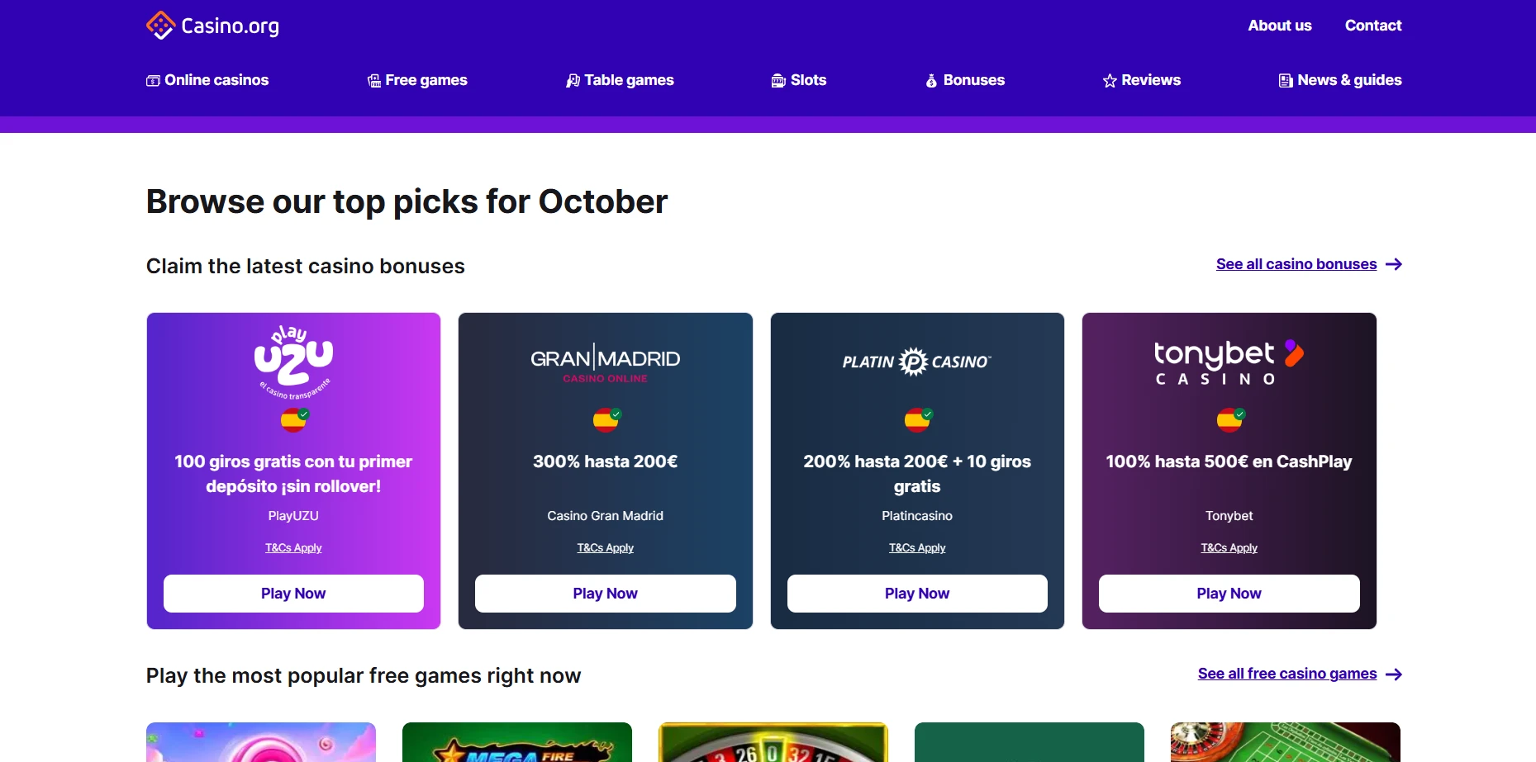
Task: Click the Platin Casino logo
Action: pos(916,362)
